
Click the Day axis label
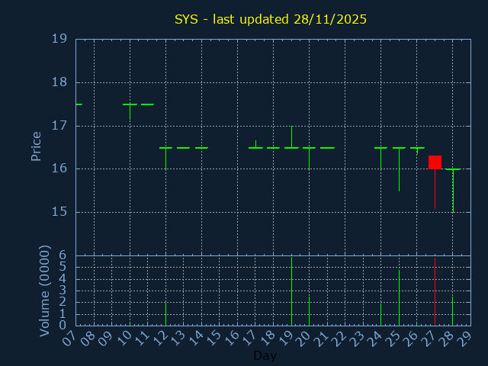(265, 356)
